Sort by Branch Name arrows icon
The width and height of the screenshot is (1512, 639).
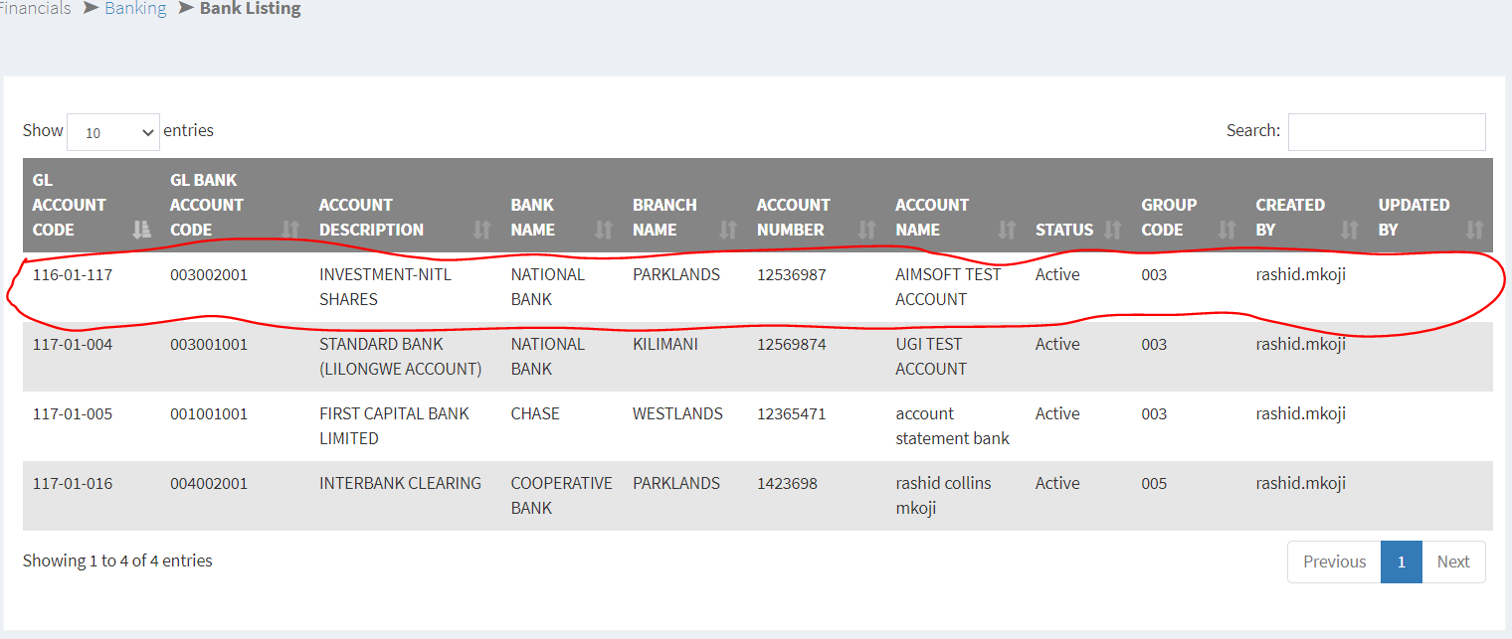[728, 230]
